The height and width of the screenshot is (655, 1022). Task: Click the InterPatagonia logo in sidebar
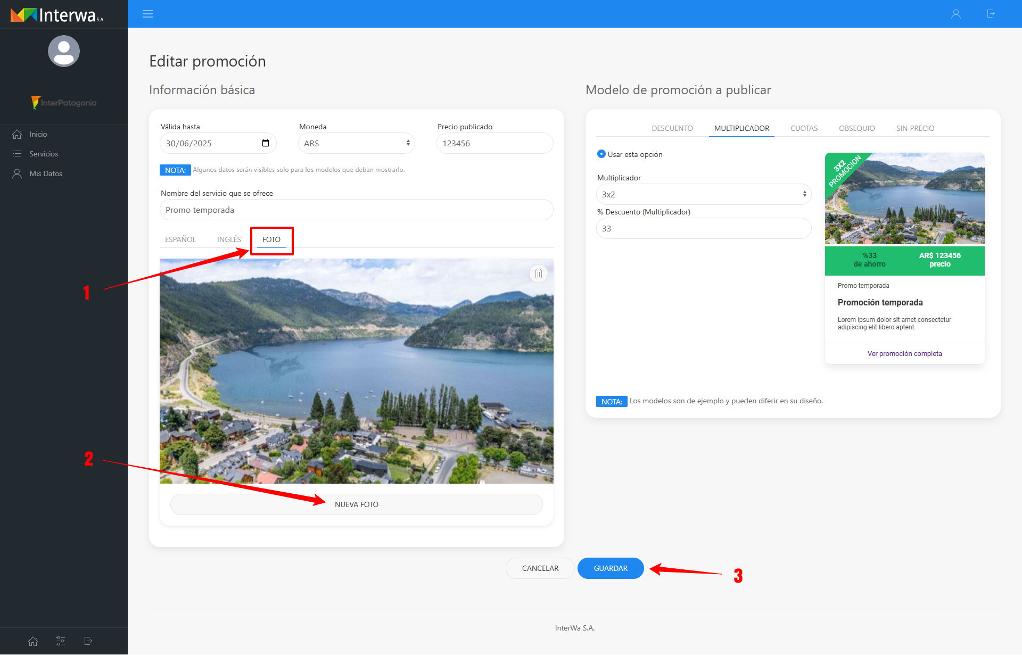[64, 102]
